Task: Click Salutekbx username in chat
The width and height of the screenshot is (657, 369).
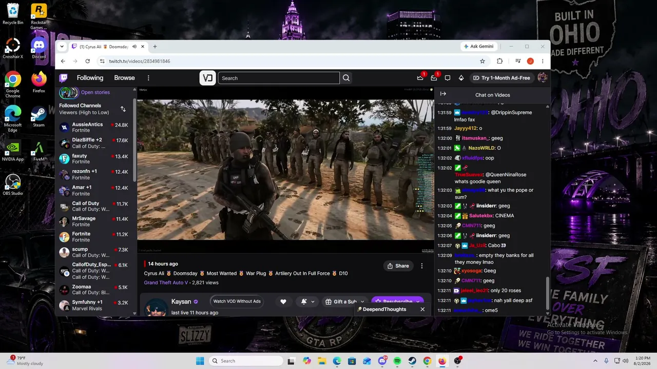Action: (x=480, y=216)
